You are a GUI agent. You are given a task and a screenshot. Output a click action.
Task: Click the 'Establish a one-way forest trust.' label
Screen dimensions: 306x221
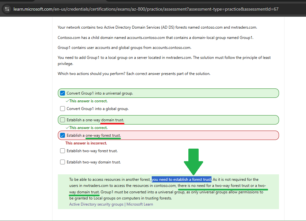pos(94,135)
